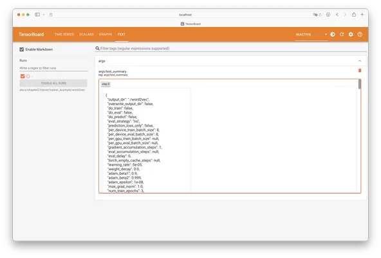Collapse the args section chevron

coord(360,61)
